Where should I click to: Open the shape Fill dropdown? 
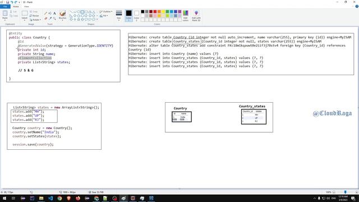pyautogui.click(x=103, y=16)
